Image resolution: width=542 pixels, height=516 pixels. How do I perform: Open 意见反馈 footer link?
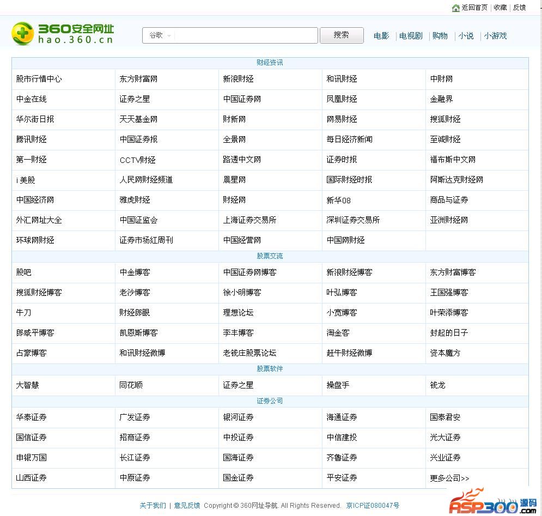[187, 506]
